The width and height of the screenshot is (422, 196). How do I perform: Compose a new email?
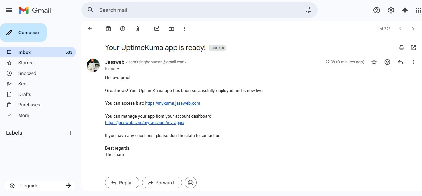[23, 33]
